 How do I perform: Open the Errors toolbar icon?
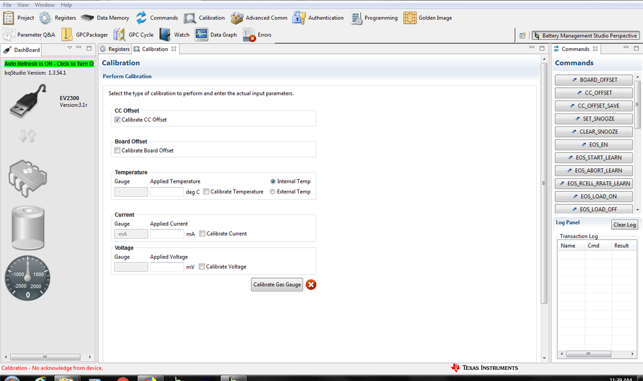[x=249, y=35]
